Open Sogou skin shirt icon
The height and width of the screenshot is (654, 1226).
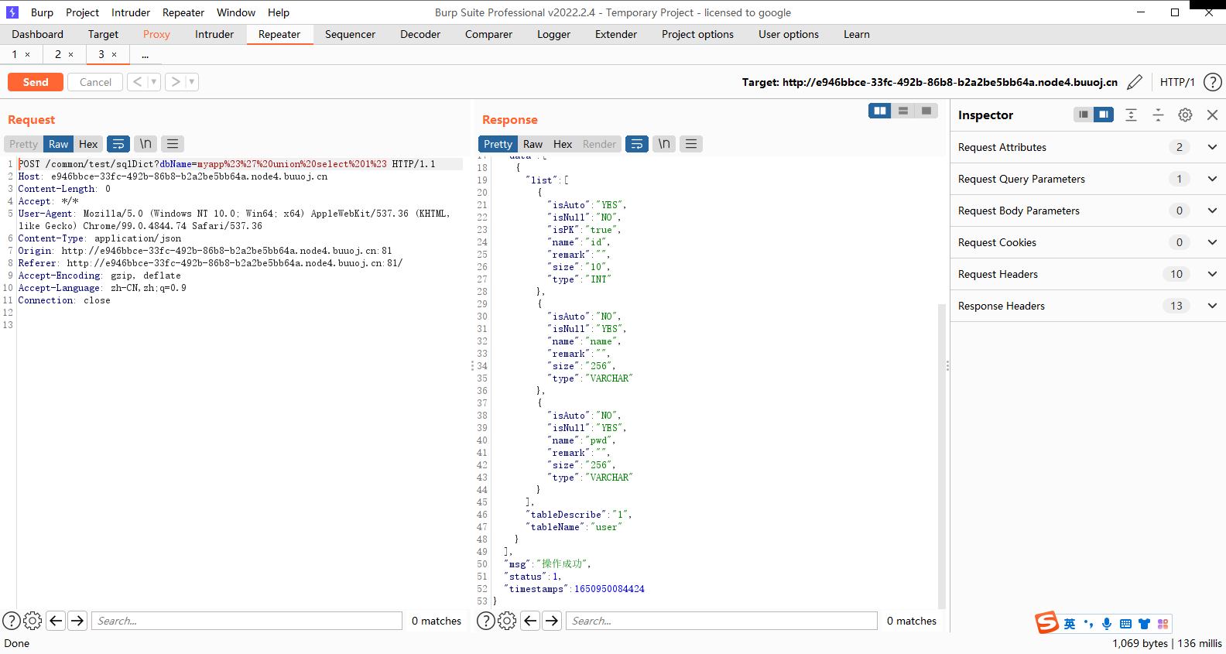(1144, 624)
